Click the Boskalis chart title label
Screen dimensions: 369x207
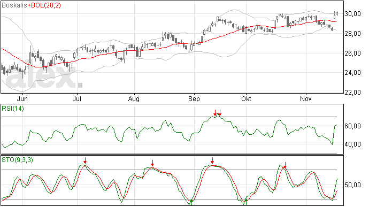coord(14,5)
